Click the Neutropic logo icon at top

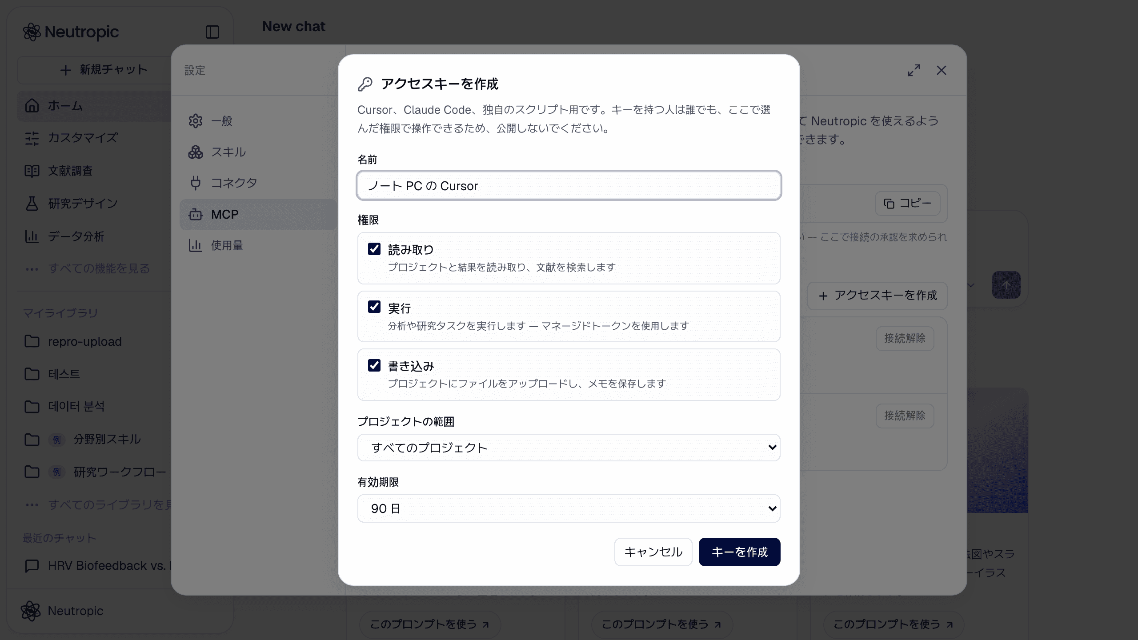(32, 32)
